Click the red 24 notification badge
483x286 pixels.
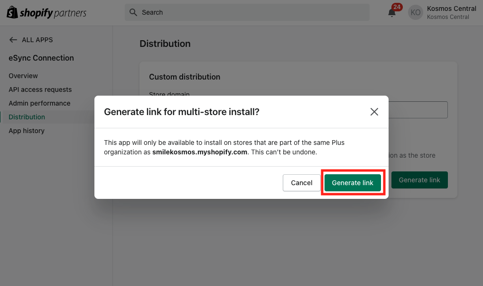pos(397,7)
